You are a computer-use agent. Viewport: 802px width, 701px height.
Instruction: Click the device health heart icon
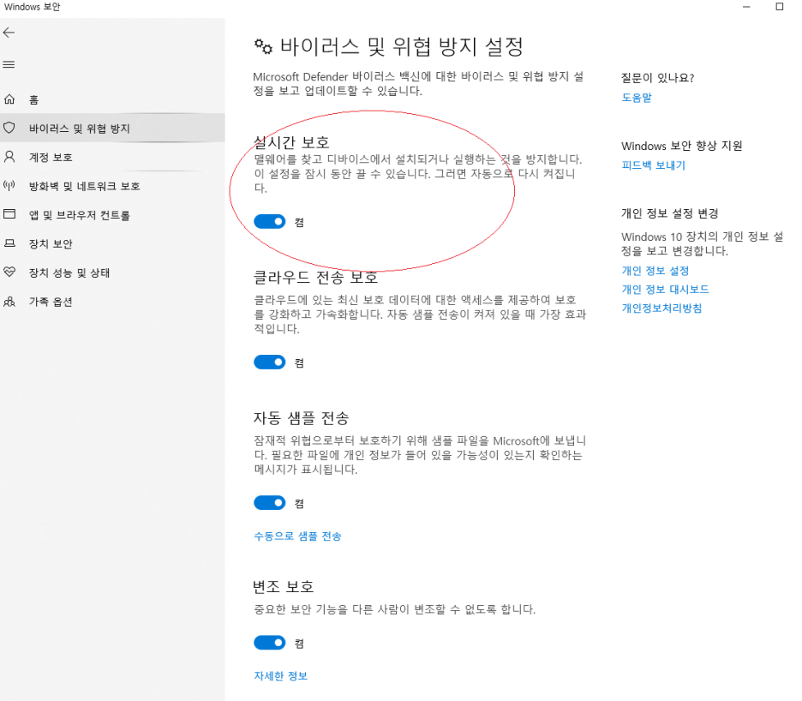click(9, 272)
